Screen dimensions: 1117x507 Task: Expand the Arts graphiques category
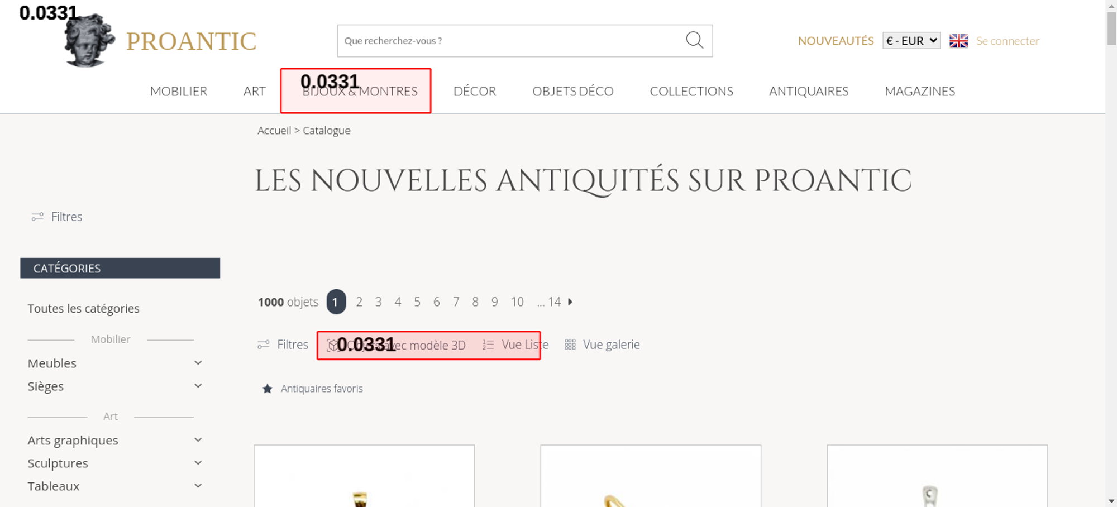(x=198, y=440)
